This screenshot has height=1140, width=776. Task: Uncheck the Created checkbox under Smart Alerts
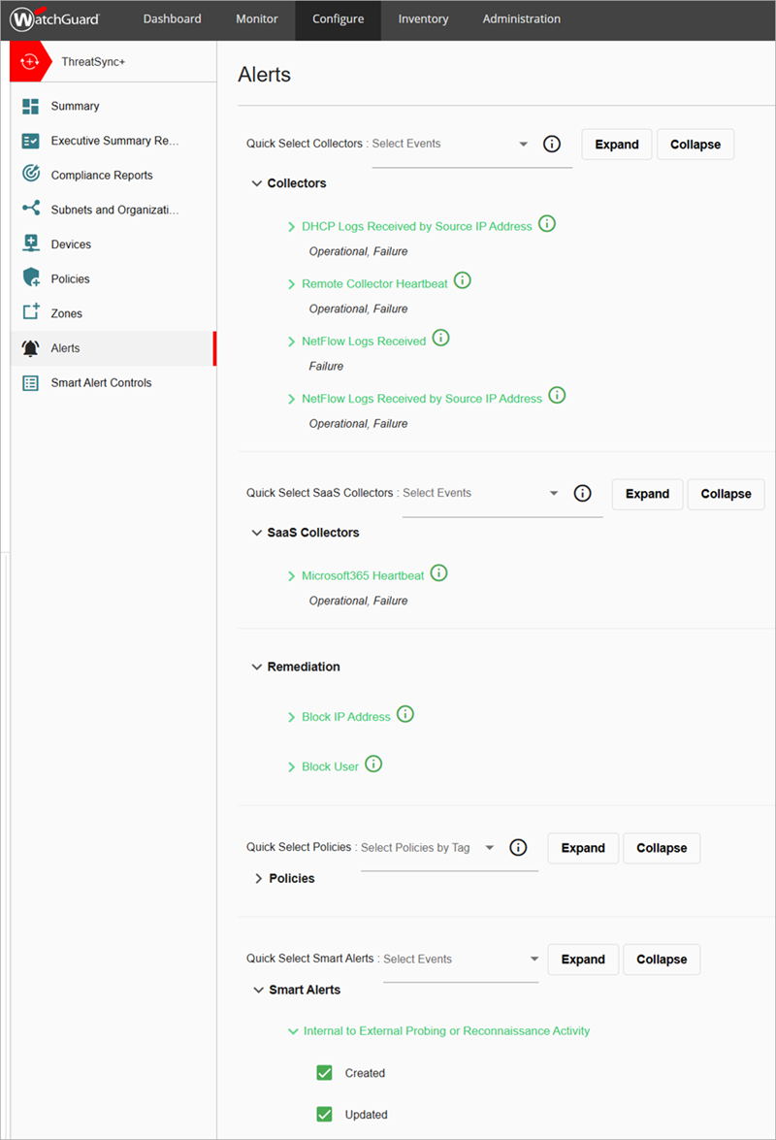tap(324, 1072)
